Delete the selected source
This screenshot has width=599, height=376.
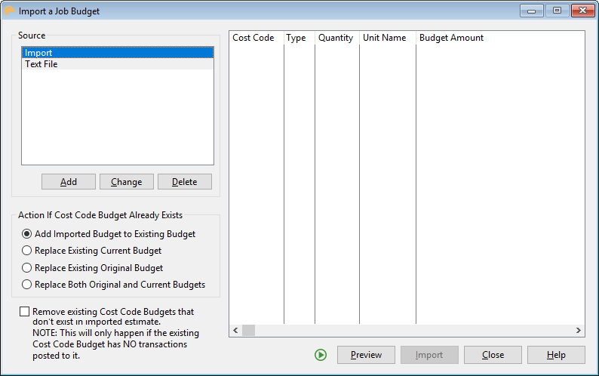184,182
